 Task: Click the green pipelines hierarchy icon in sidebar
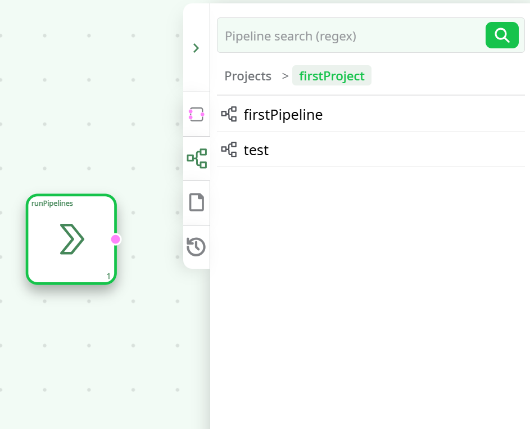[196, 158]
